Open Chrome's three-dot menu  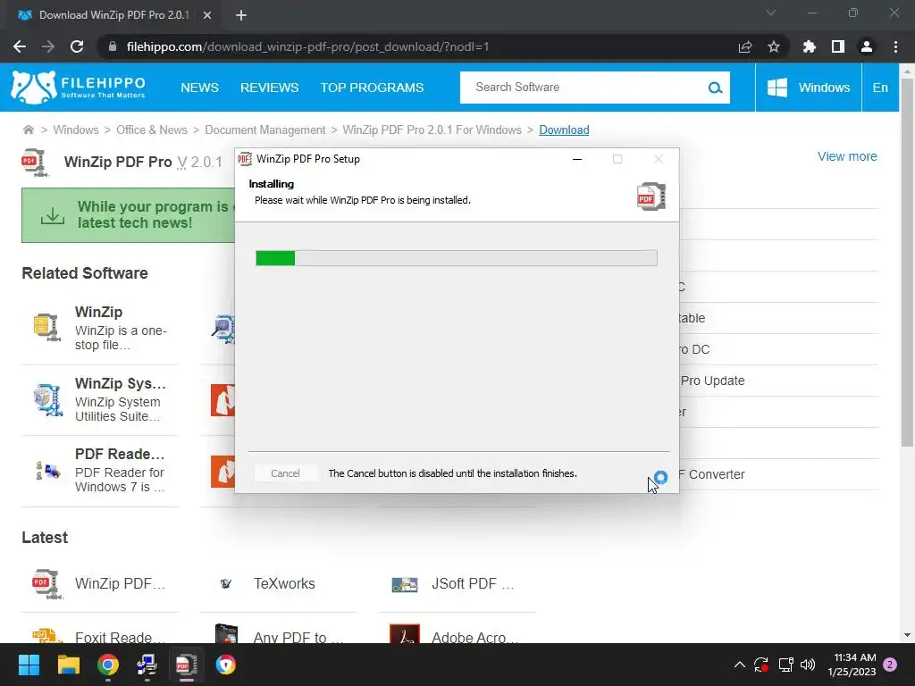click(895, 46)
